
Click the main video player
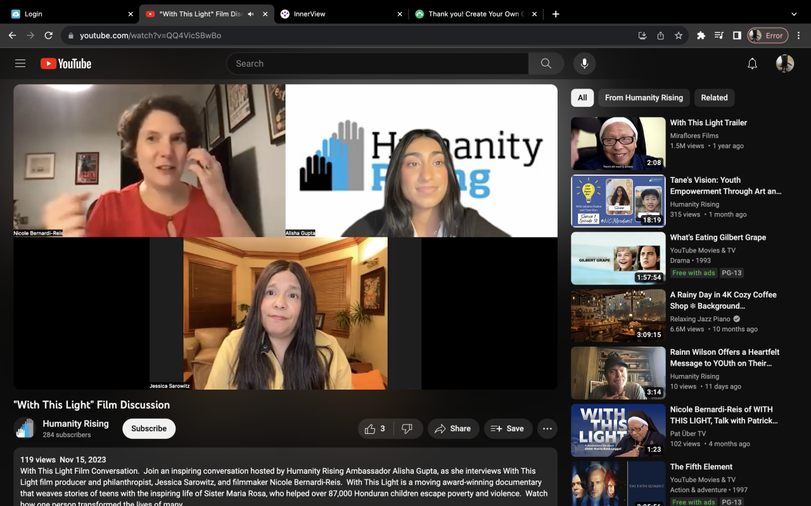pyautogui.click(x=285, y=237)
